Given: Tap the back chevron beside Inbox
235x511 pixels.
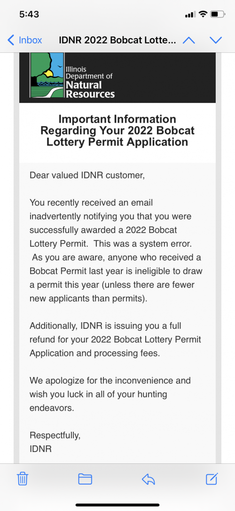Looking at the screenshot, I should click(11, 40).
